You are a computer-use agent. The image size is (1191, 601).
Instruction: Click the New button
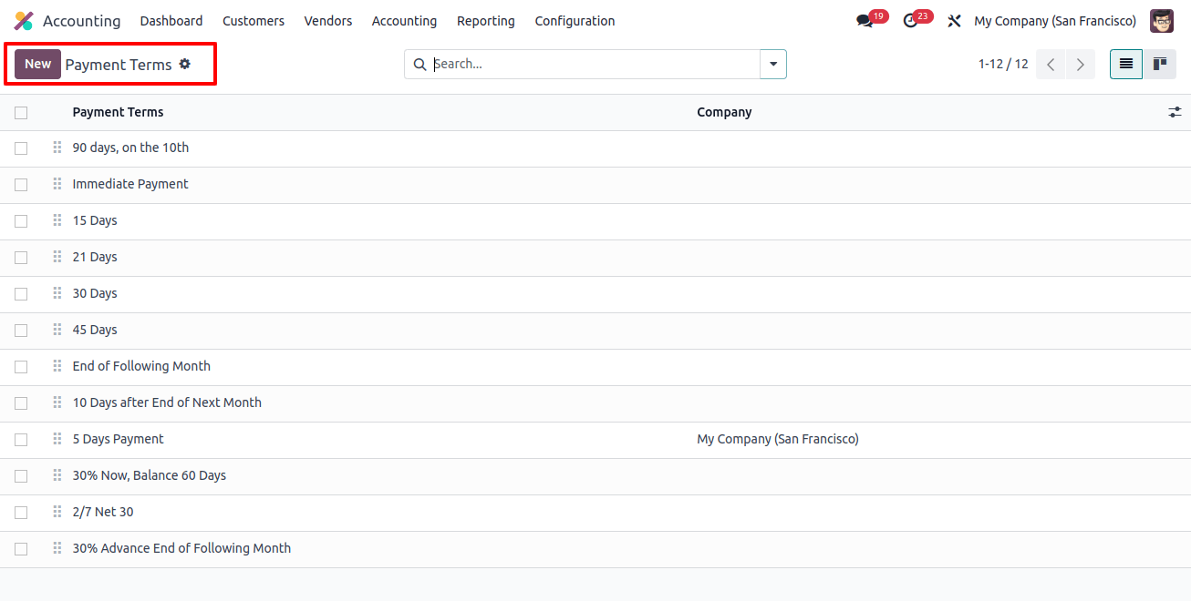tap(37, 64)
